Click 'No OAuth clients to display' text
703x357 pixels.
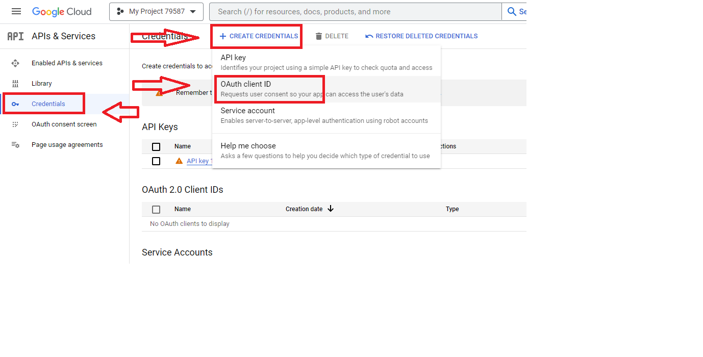(x=190, y=224)
